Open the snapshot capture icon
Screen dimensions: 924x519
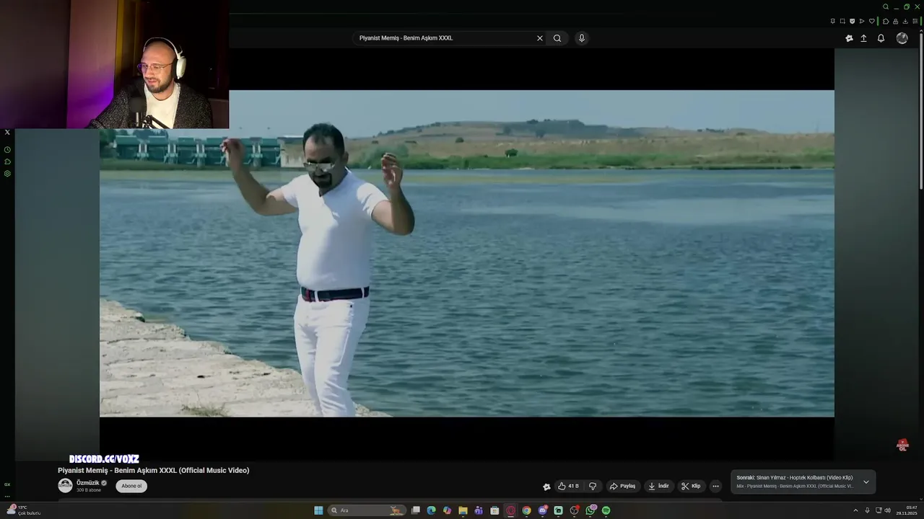pos(842,21)
